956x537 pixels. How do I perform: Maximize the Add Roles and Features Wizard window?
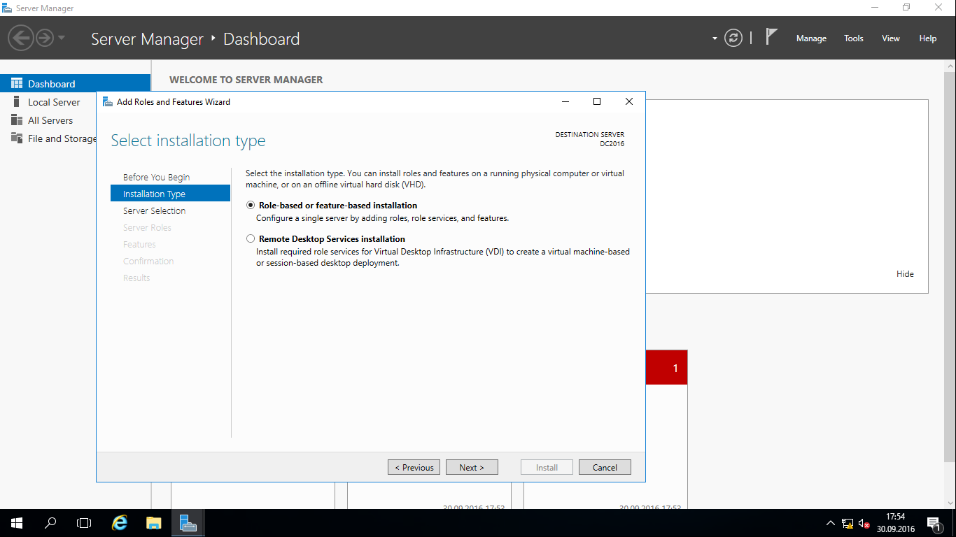point(597,101)
